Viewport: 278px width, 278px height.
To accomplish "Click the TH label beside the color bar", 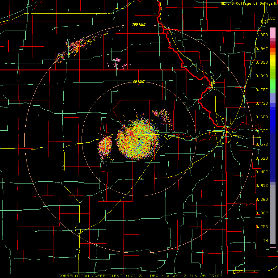I will 265,240.
